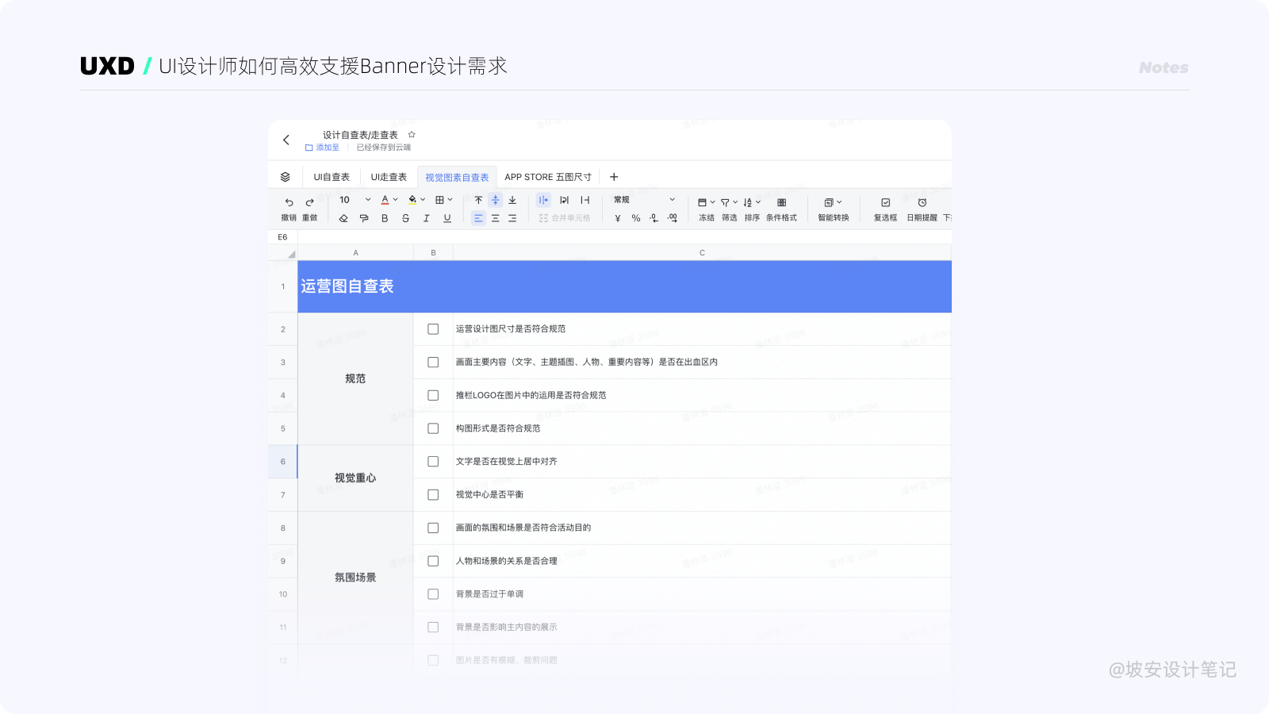The height and width of the screenshot is (714, 1269).
Task: Click the clear format eraser icon
Action: point(343,218)
